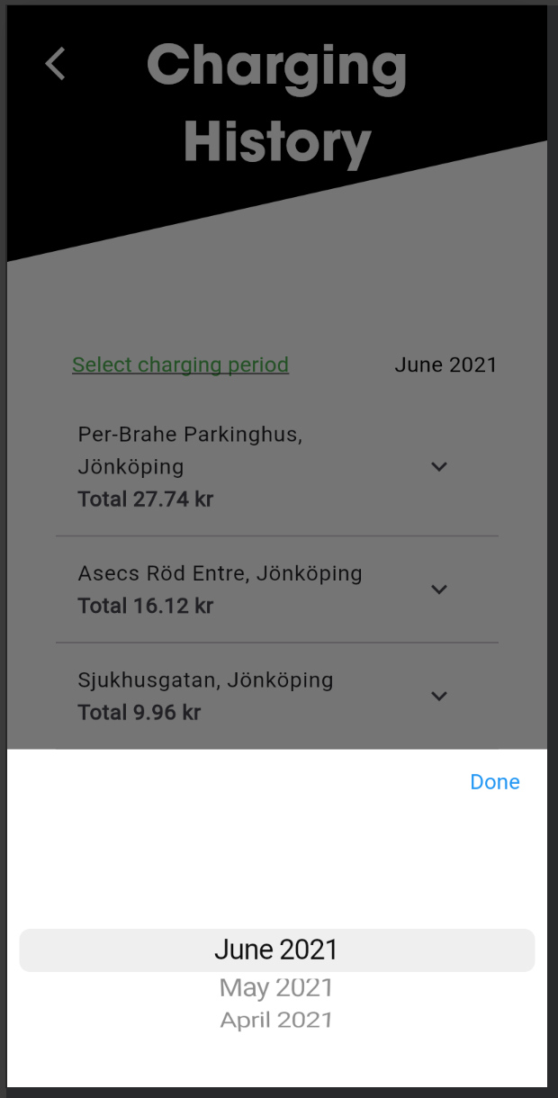Screen dimensions: 558x1098
Task: Tap the June 2021 period label
Action: 445,364
